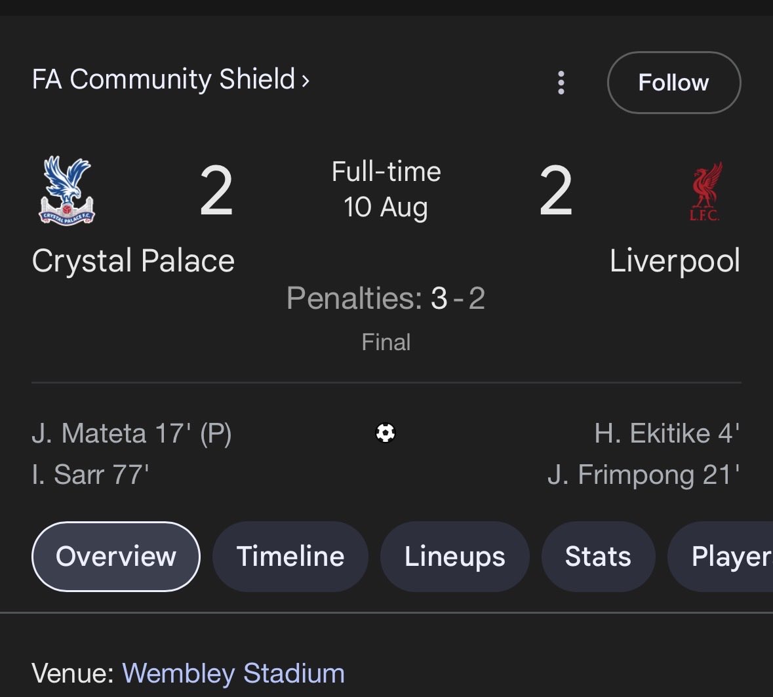773x697 pixels.
Task: Open the partially visible Player tab
Action: 721,557
